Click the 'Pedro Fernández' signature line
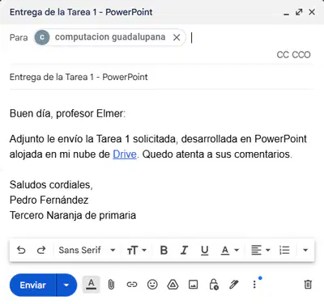This screenshot has height=304, width=324. [49, 200]
